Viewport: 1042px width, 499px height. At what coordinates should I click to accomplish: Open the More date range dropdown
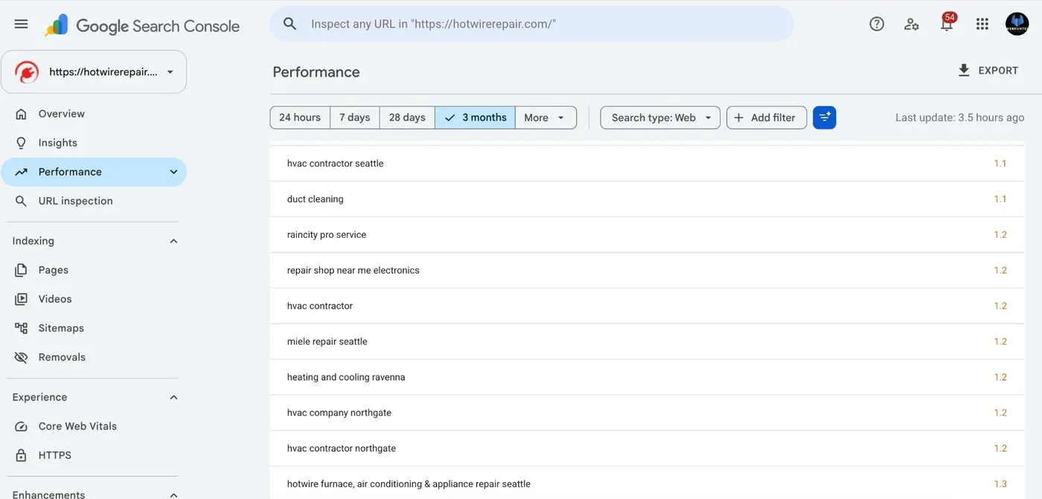[546, 117]
